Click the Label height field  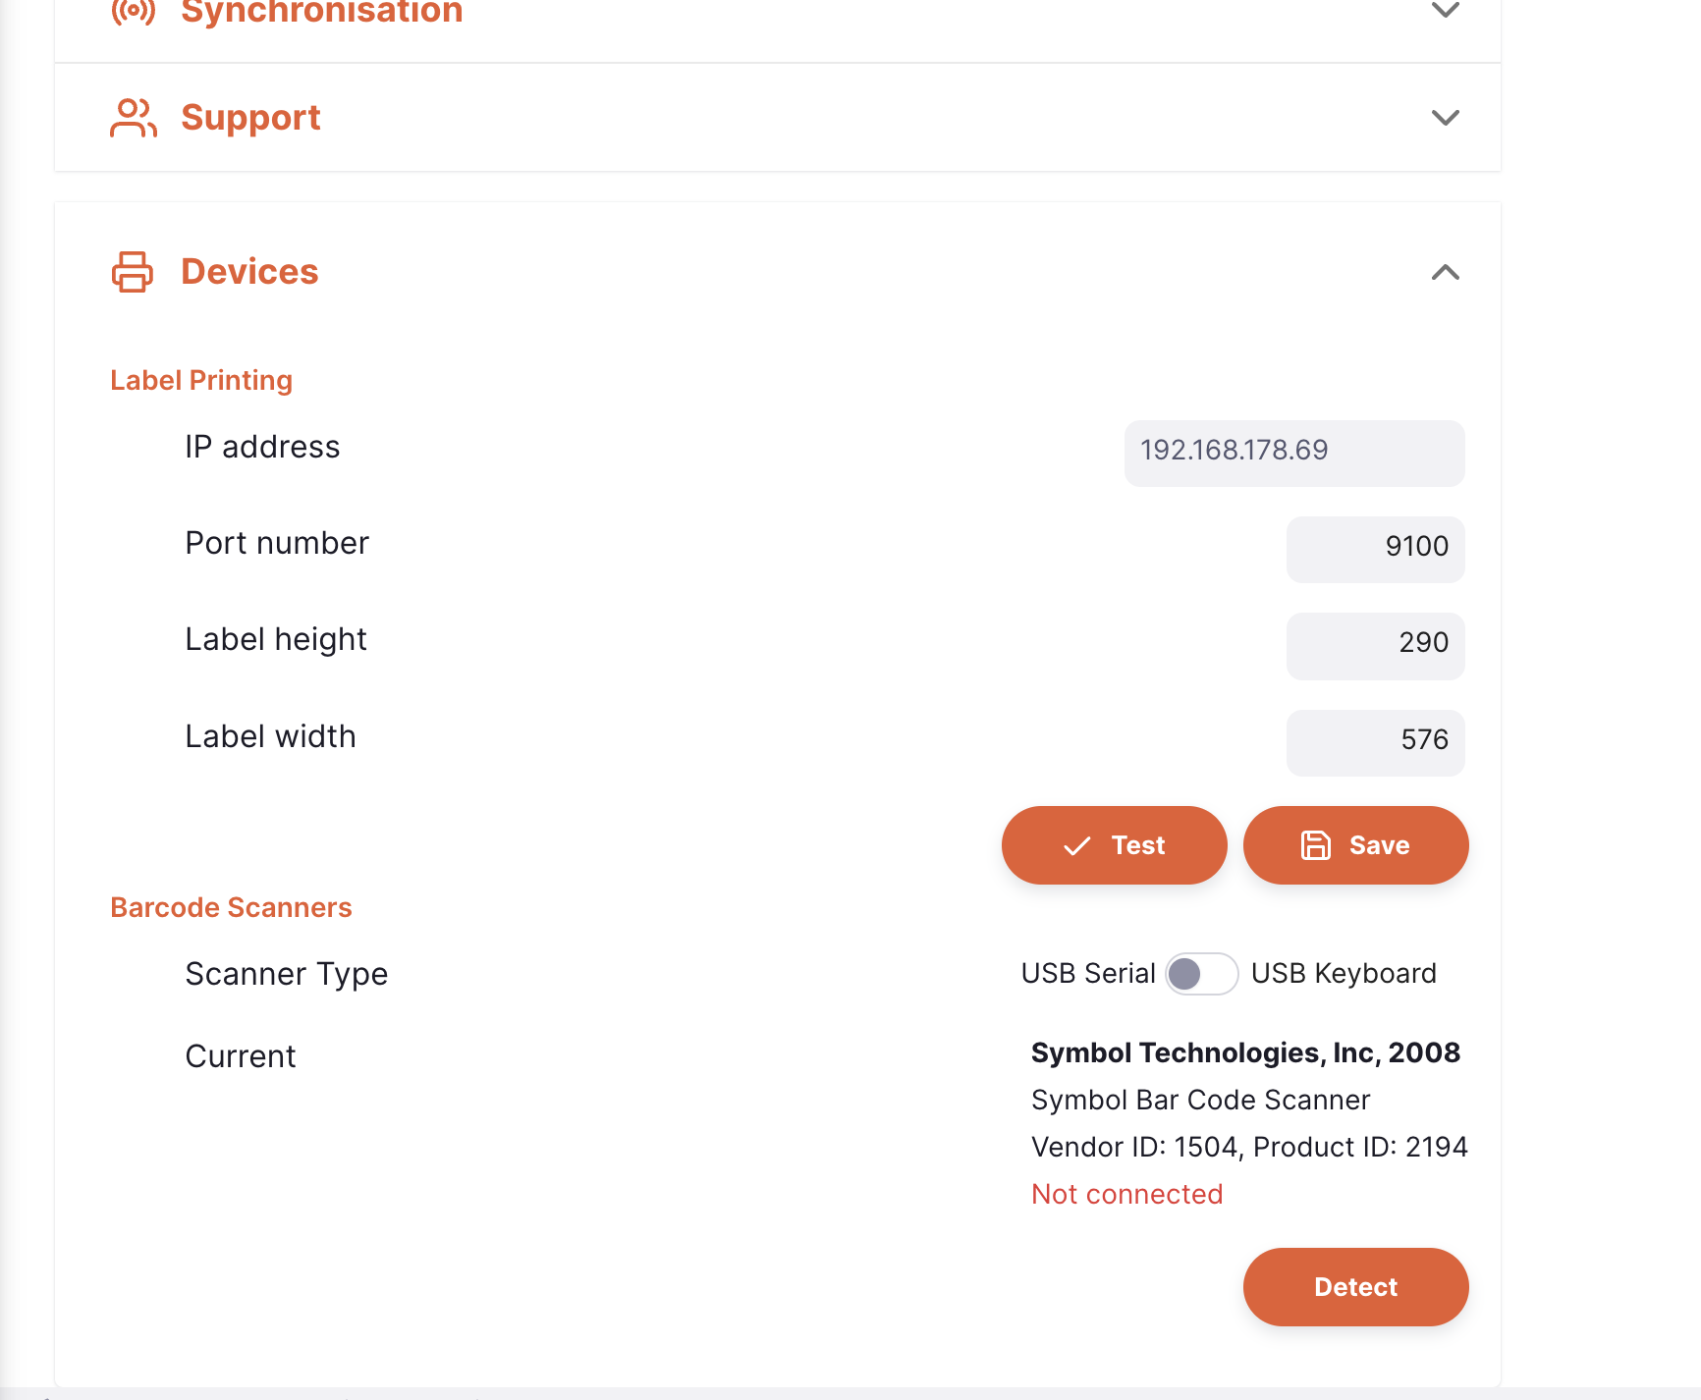(x=1375, y=645)
